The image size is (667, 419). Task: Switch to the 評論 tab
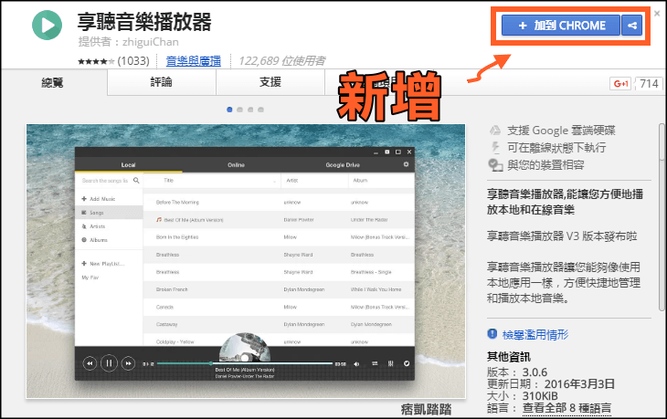162,82
